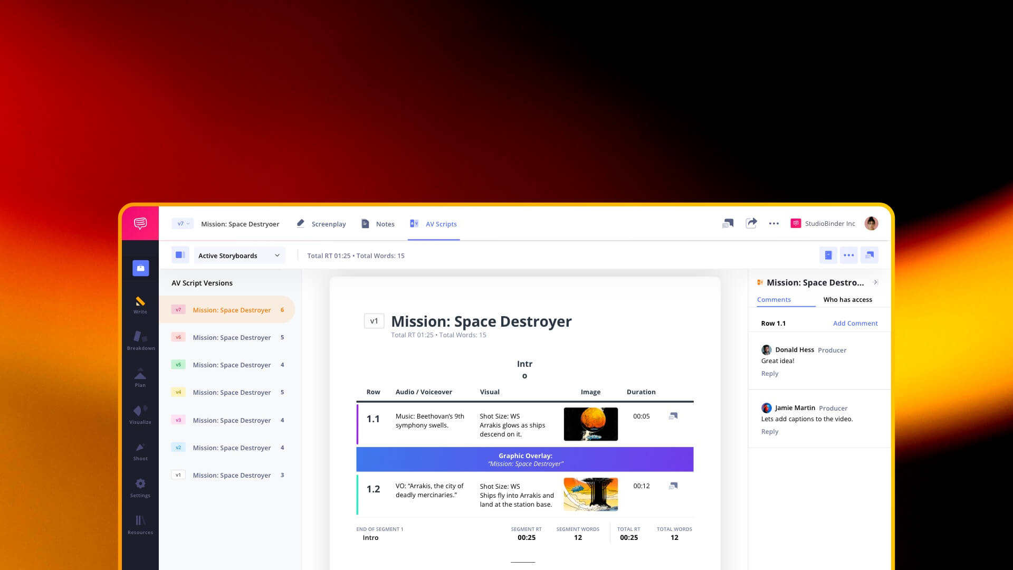The image size is (1013, 570).
Task: Click the comment bubble icon on row 1.1
Action: click(673, 416)
